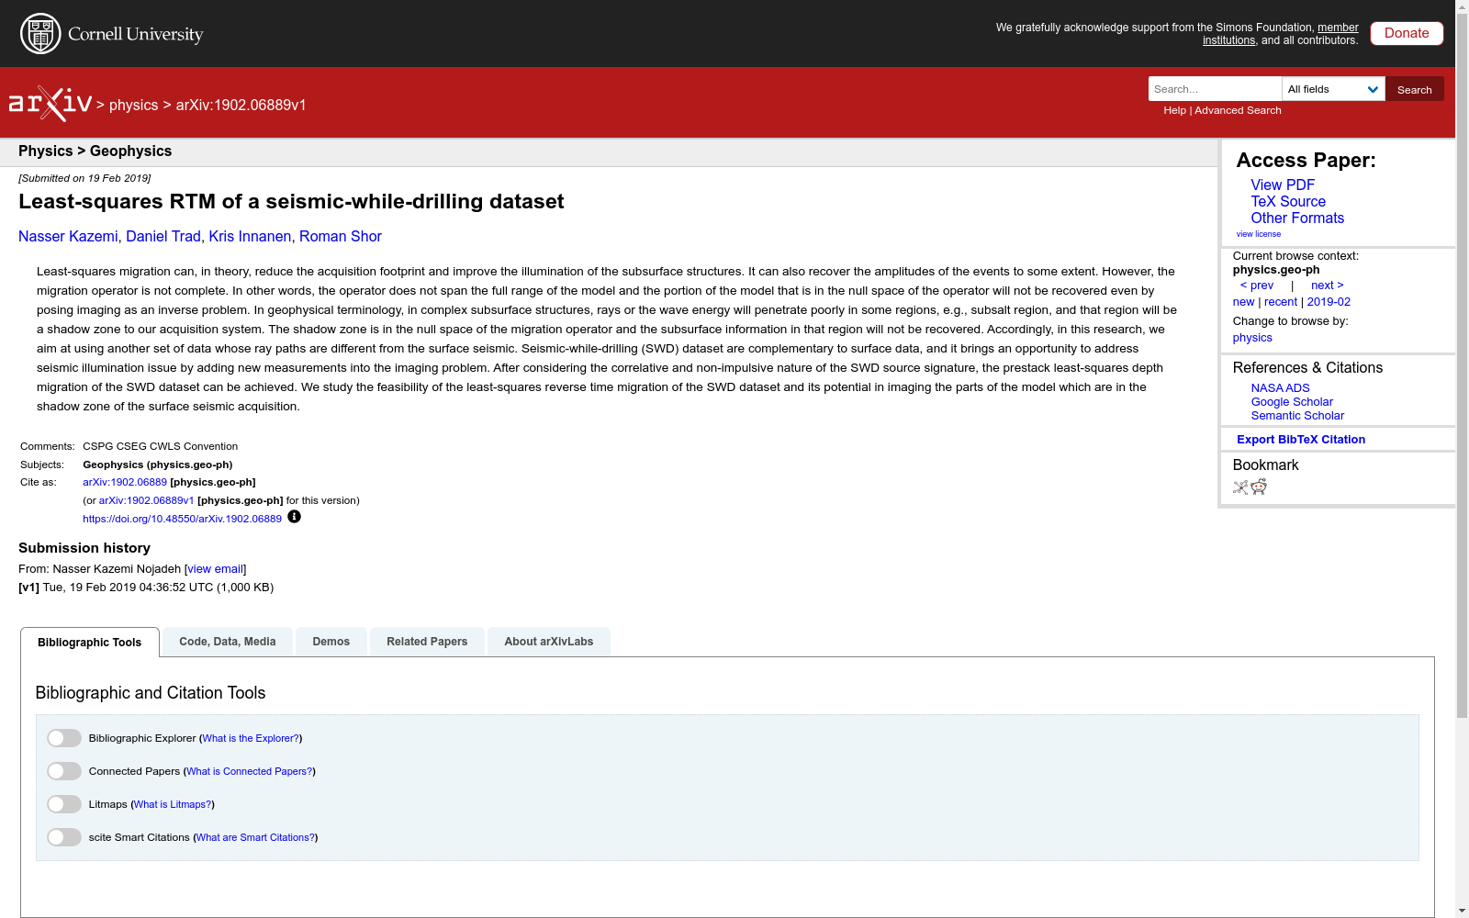Open the view license link
This screenshot has height=918, width=1469.
pyautogui.click(x=1258, y=234)
